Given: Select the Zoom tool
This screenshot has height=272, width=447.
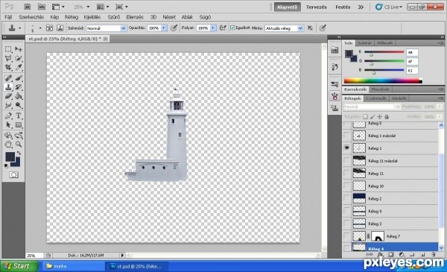Looking at the screenshot, I should (x=19, y=145).
